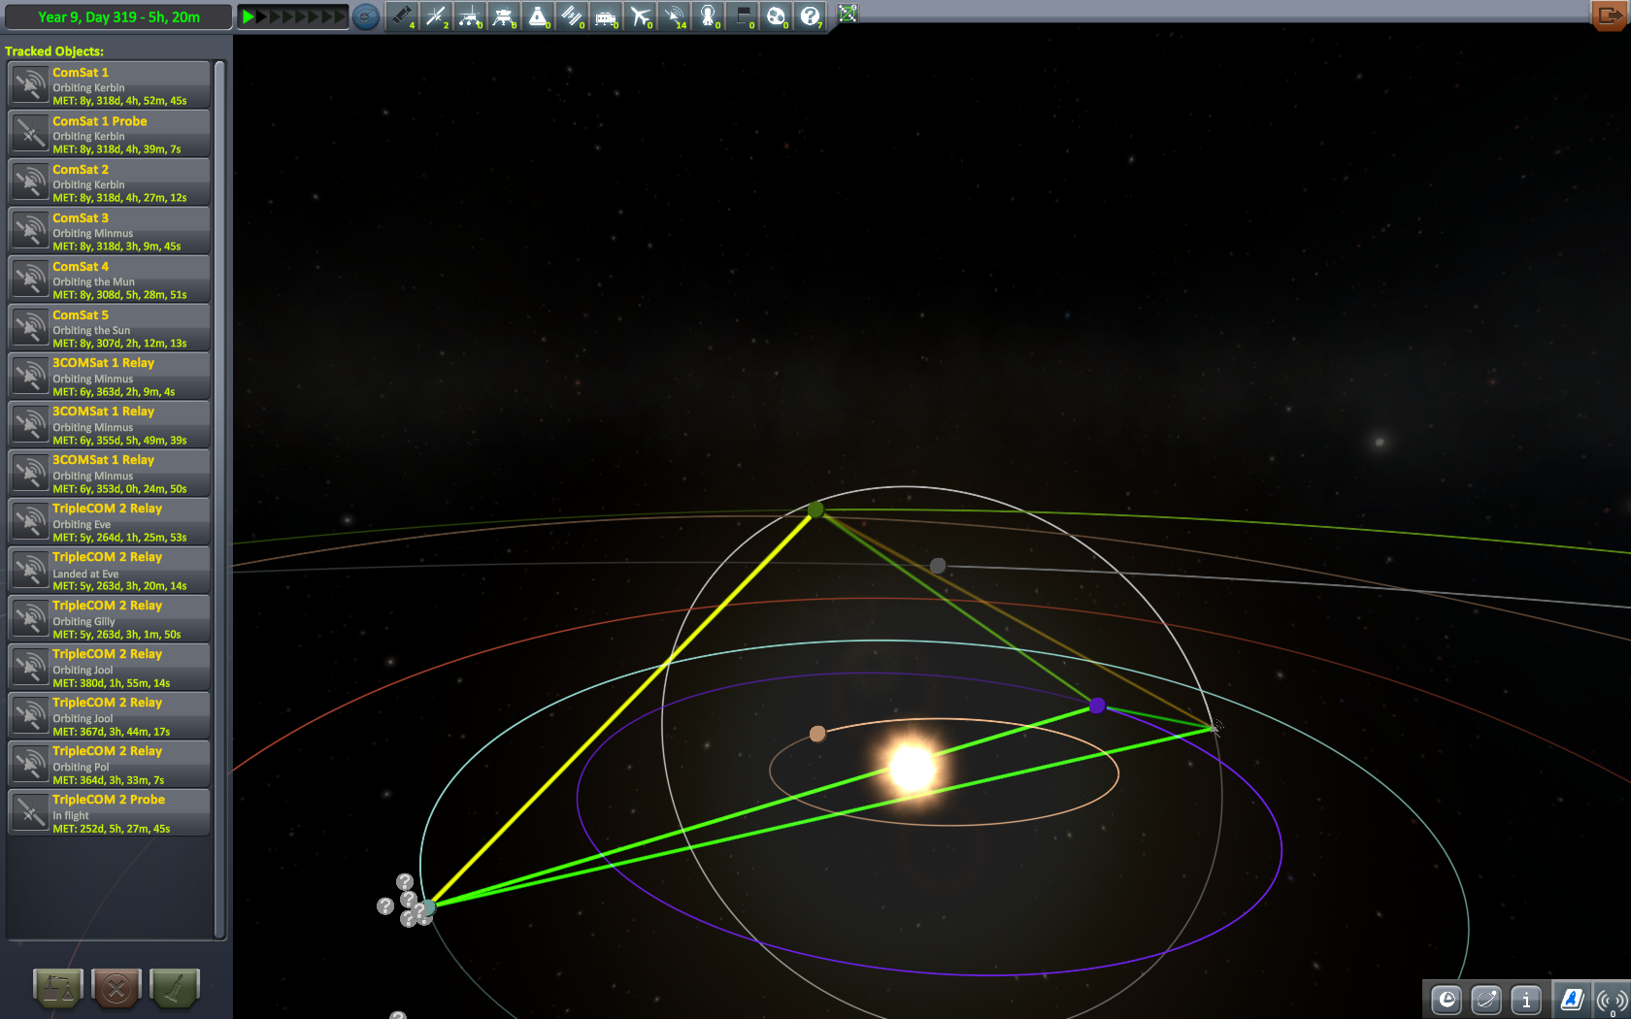1631x1019 pixels.
Task: Toggle the Unknown objects filter showing 7
Action: (810, 16)
